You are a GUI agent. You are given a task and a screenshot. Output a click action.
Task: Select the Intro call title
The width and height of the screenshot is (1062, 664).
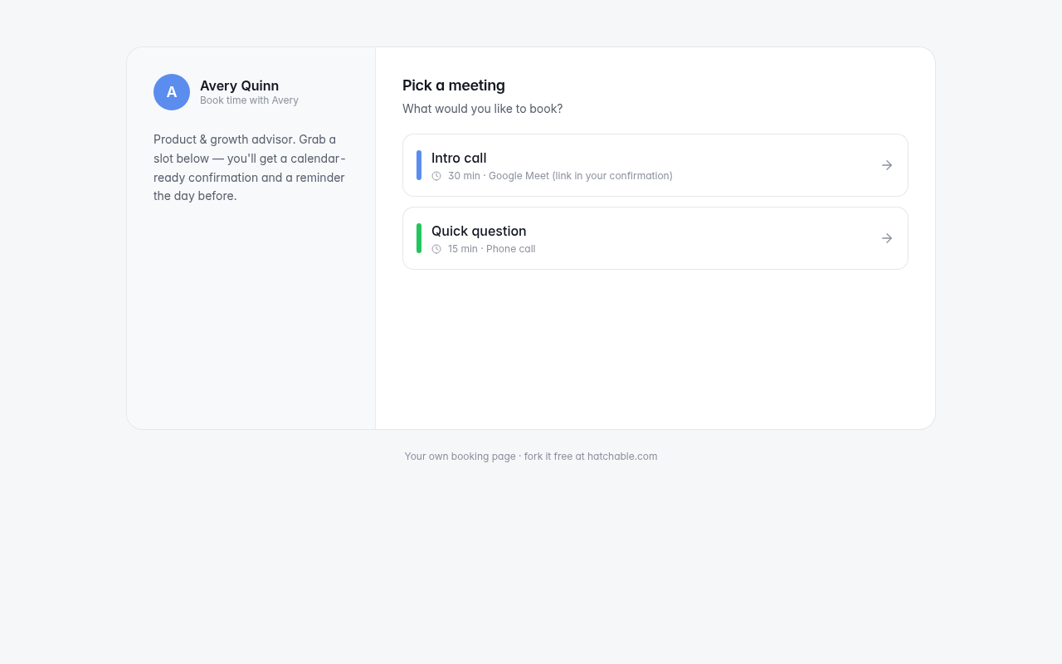point(459,158)
